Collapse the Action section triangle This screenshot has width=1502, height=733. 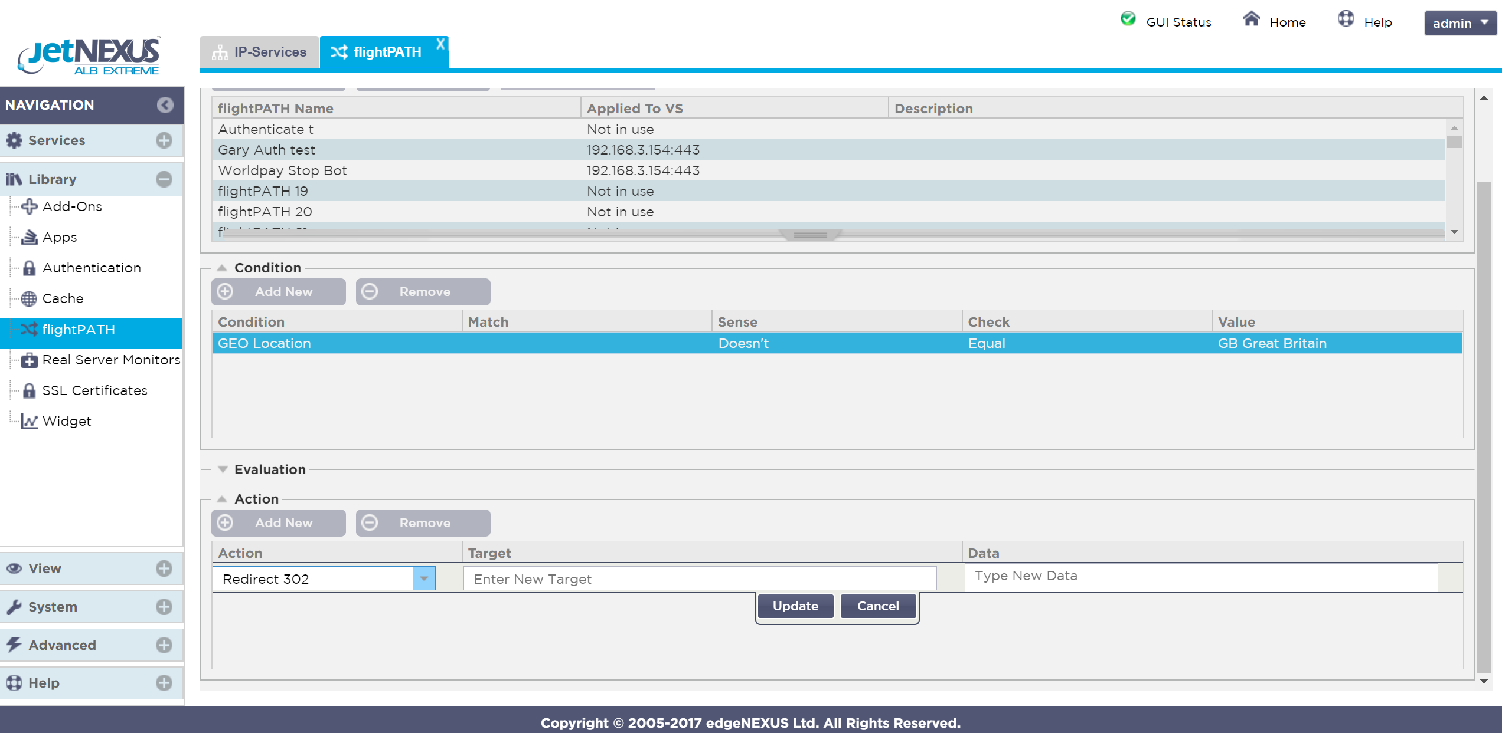coord(222,499)
